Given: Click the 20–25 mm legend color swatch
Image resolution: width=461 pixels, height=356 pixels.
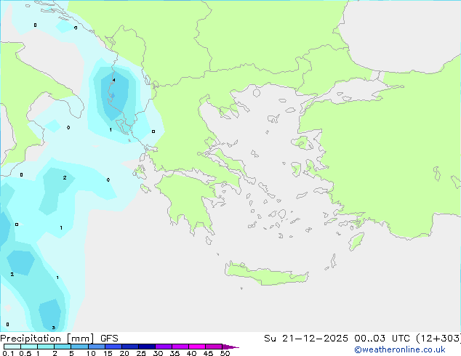Looking at the screenshot, I should point(130,347).
